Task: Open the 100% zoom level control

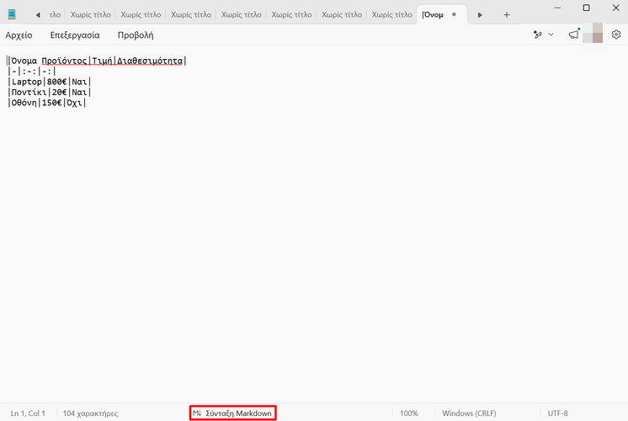Action: point(409,413)
